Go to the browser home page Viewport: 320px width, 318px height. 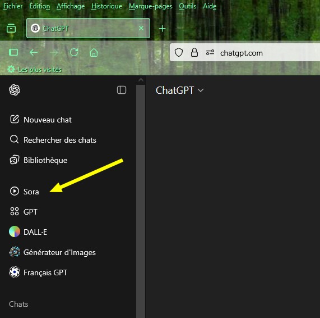(94, 53)
